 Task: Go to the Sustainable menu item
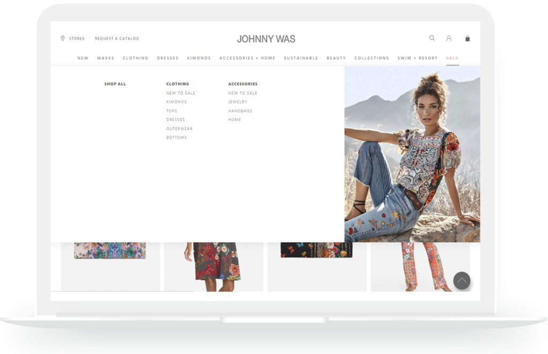point(301,58)
